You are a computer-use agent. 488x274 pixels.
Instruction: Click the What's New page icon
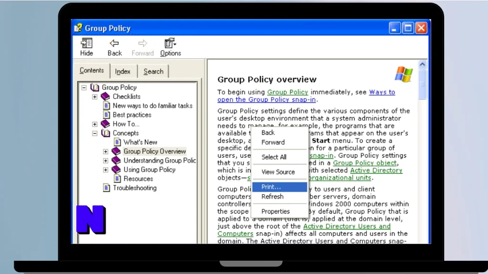[x=117, y=142]
